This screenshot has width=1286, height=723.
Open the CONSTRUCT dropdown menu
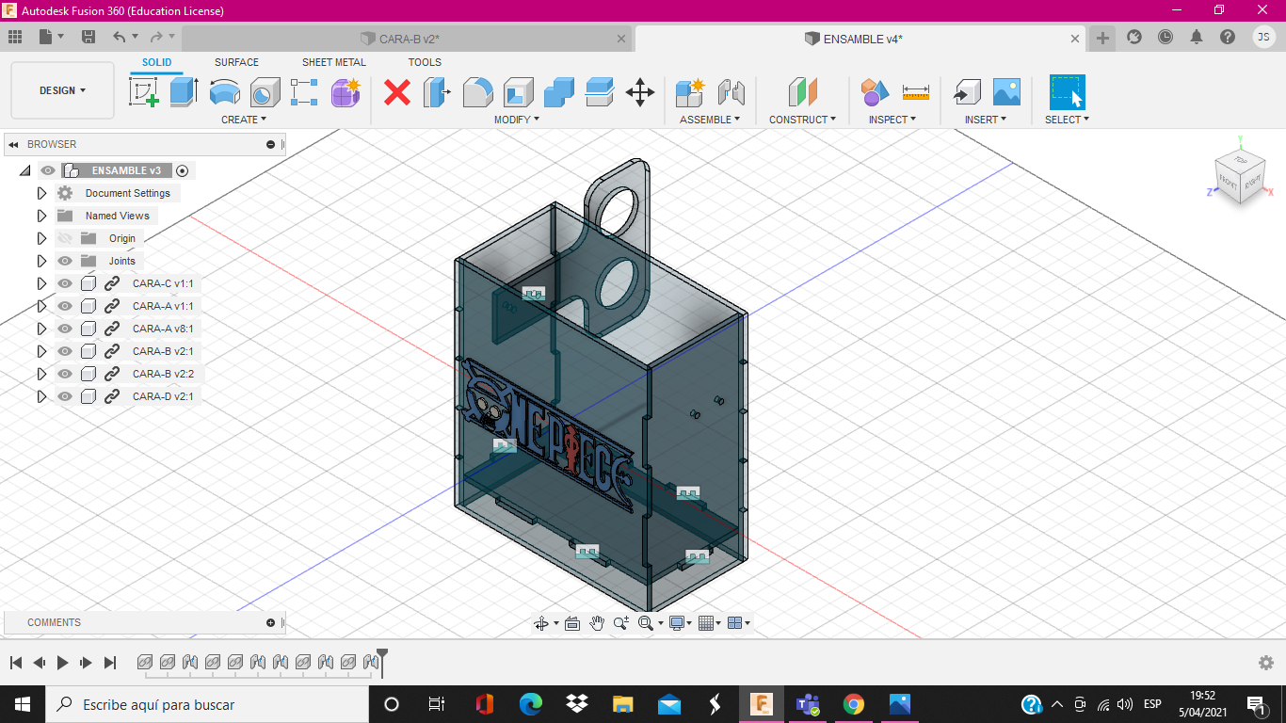pos(803,120)
